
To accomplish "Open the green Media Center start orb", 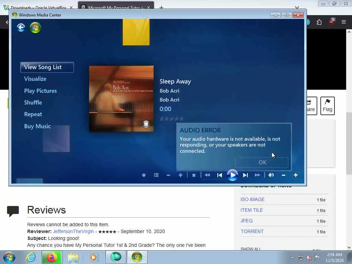I will tap(35, 27).
